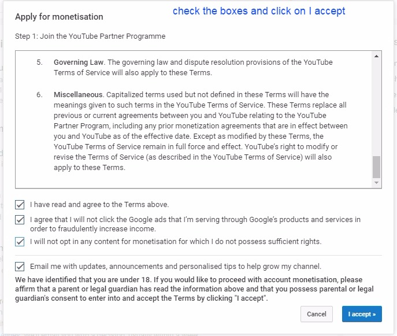The width and height of the screenshot is (397, 336).
Task: Click the 'I have read and agree' label text
Action: pos(99,205)
